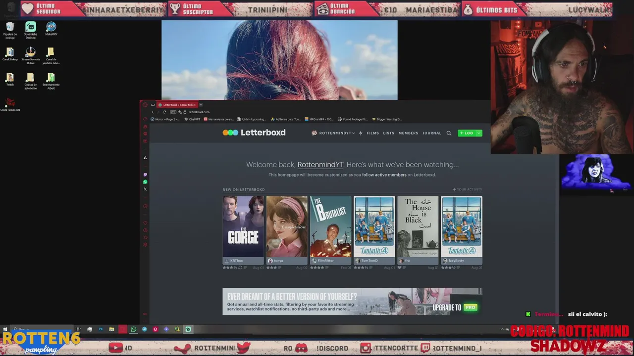Open the Companion poster
This screenshot has width=634, height=356.
[287, 226]
